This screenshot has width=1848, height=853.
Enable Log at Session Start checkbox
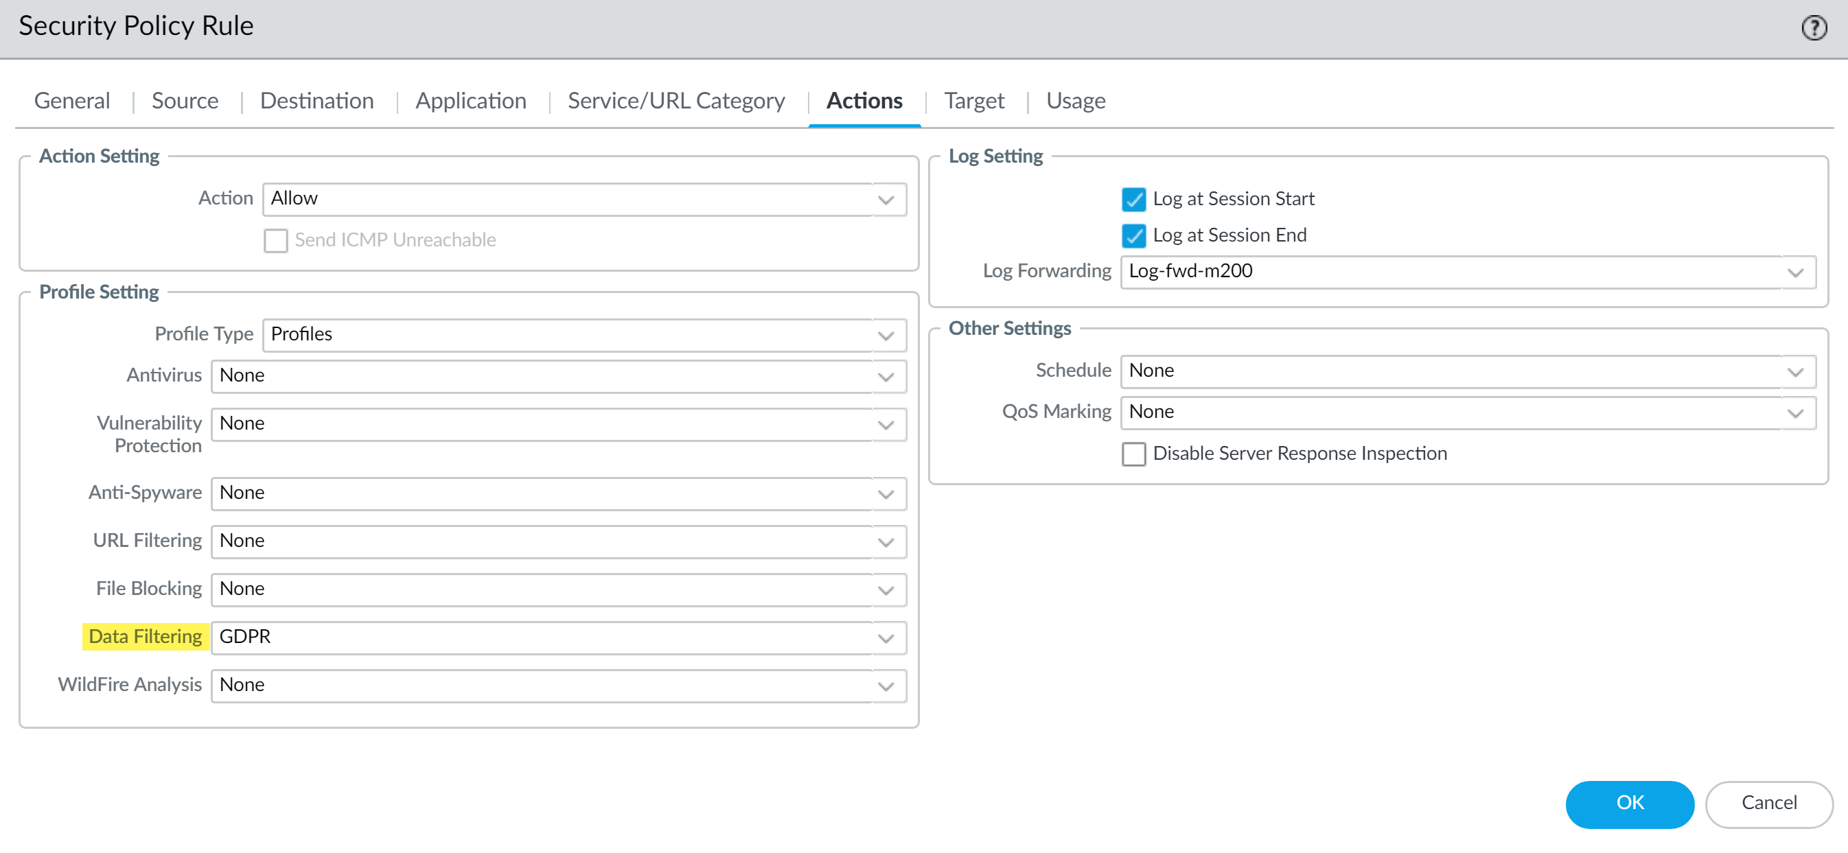[x=1133, y=199]
